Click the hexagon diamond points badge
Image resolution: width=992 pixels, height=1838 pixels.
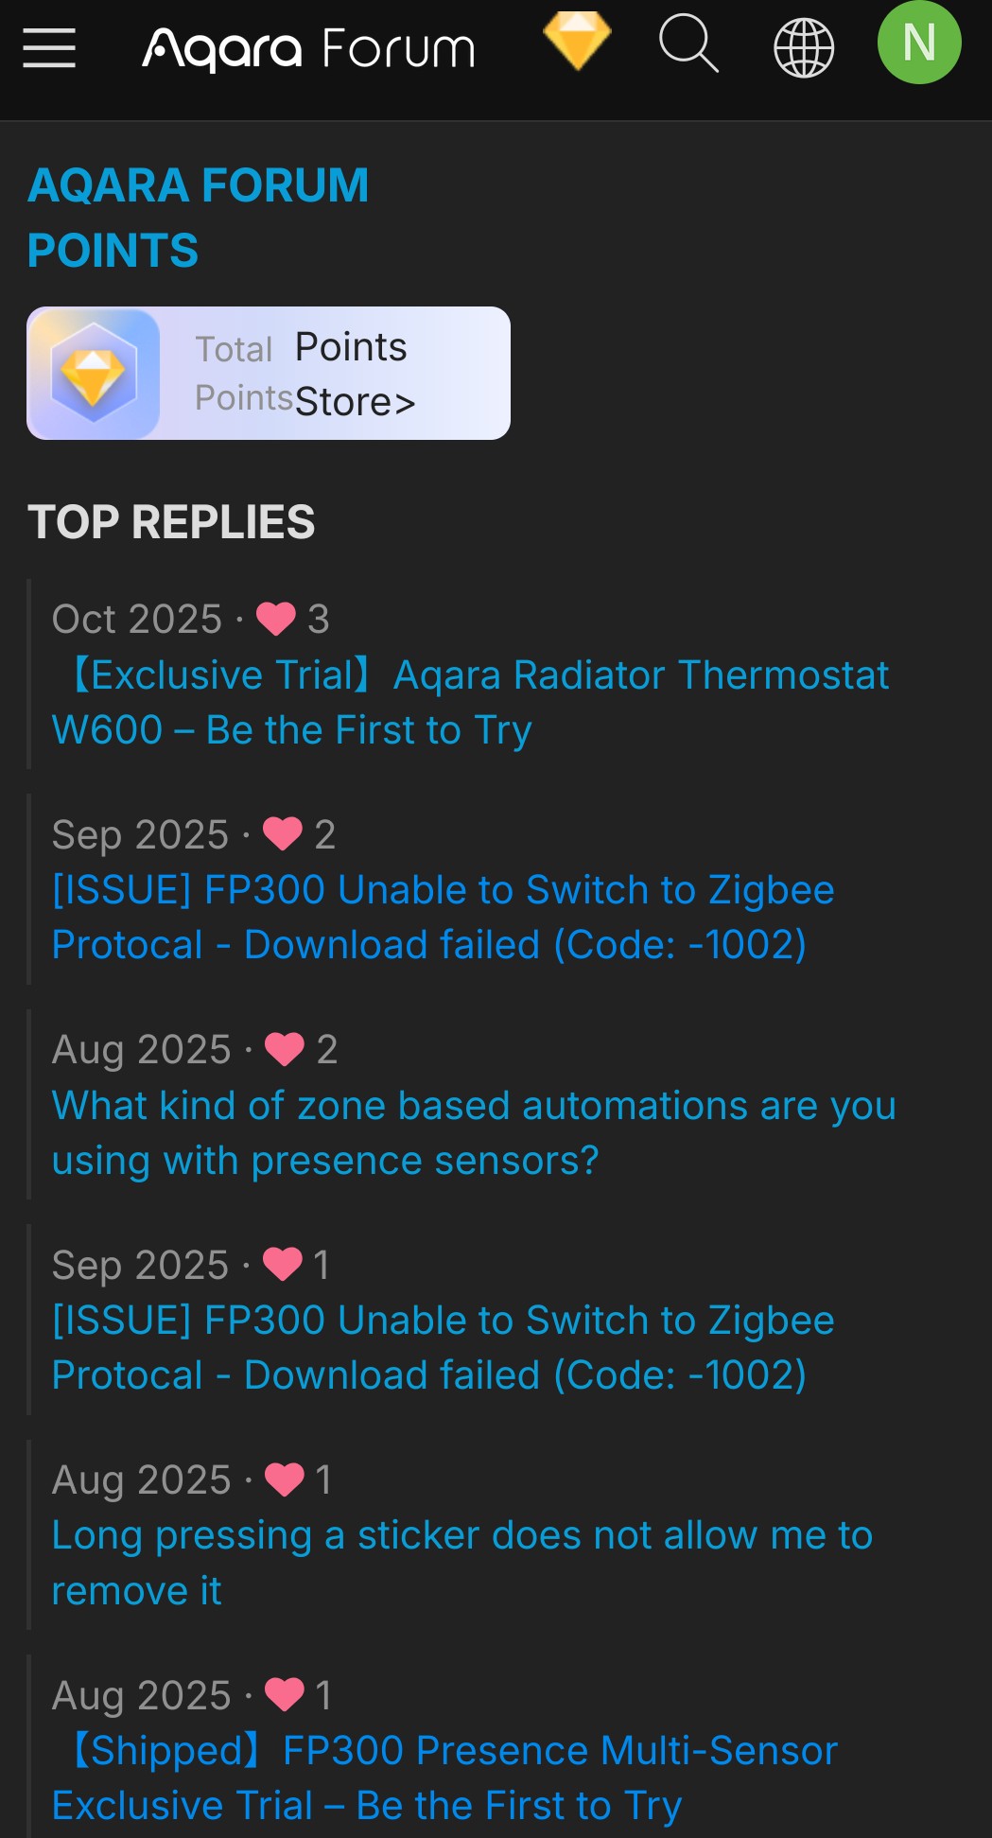tap(94, 374)
